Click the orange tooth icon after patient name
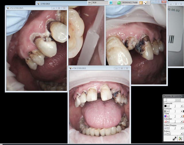Screen dimensions: 184x145 click(x=141, y=3)
